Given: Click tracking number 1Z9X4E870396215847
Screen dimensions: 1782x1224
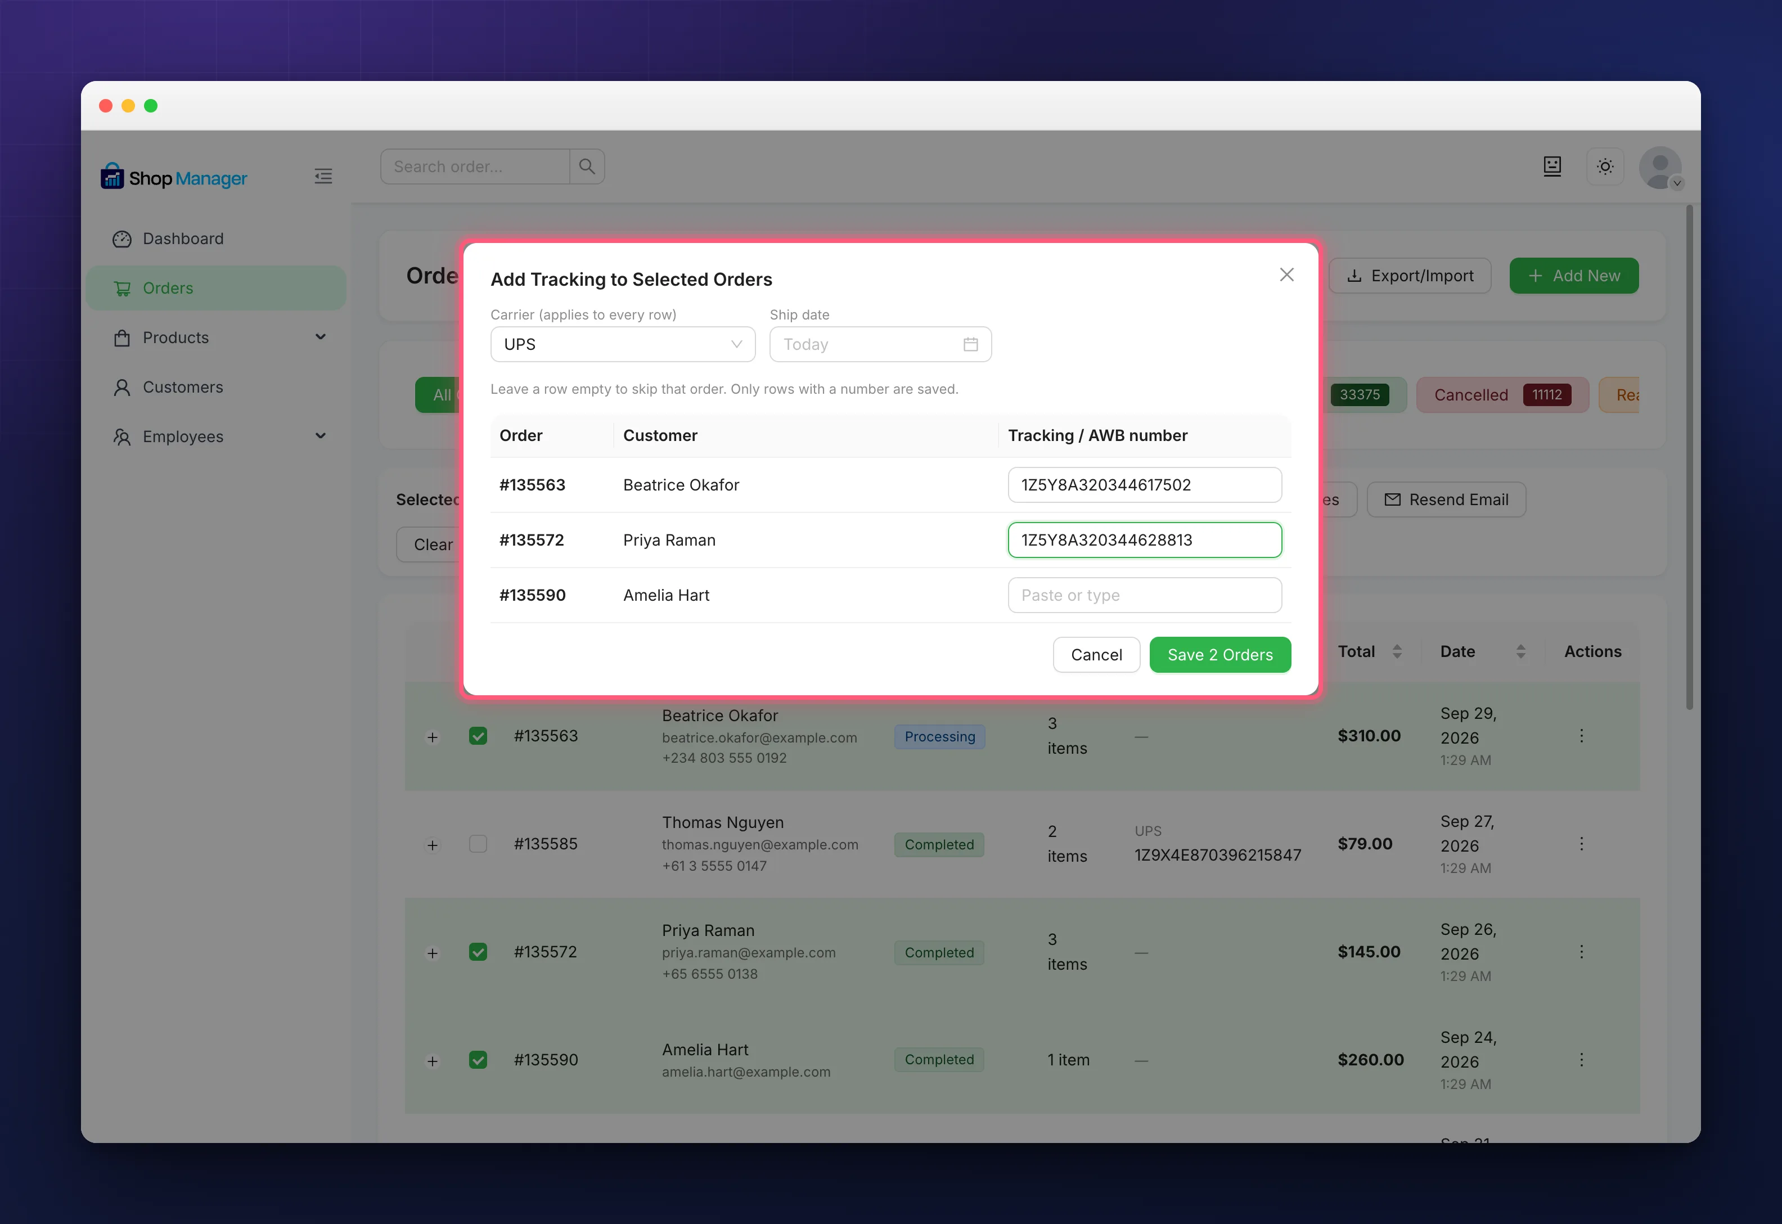Looking at the screenshot, I should 1217,855.
